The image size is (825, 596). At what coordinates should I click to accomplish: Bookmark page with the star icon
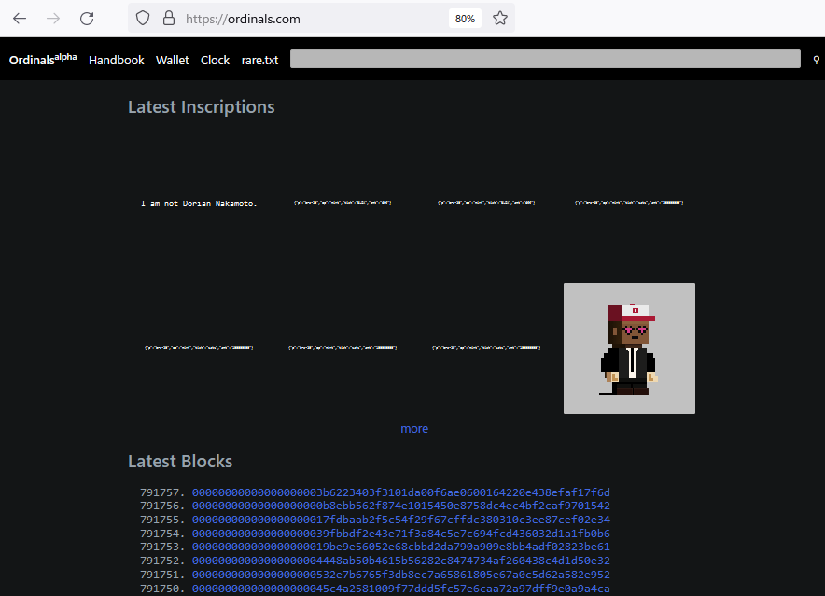(500, 18)
